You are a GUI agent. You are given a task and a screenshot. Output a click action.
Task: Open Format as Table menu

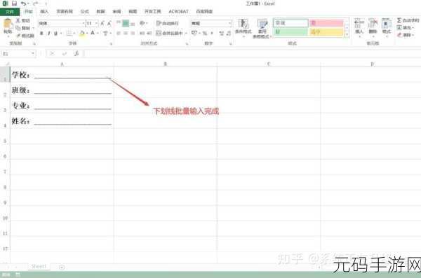tap(262, 29)
